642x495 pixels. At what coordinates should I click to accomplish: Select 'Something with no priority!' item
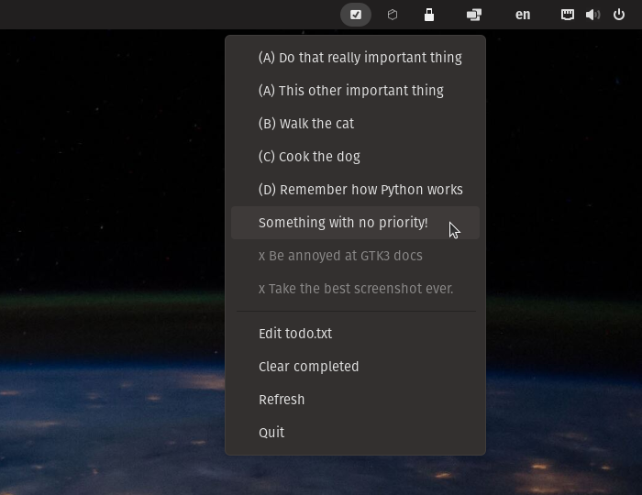coord(343,223)
